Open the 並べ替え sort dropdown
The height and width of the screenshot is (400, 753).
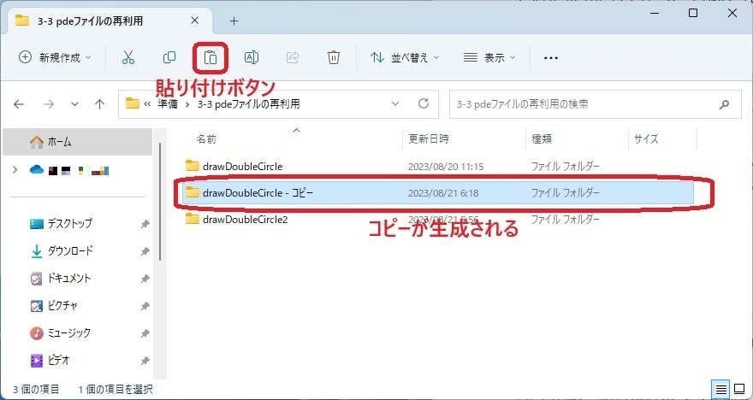(405, 57)
